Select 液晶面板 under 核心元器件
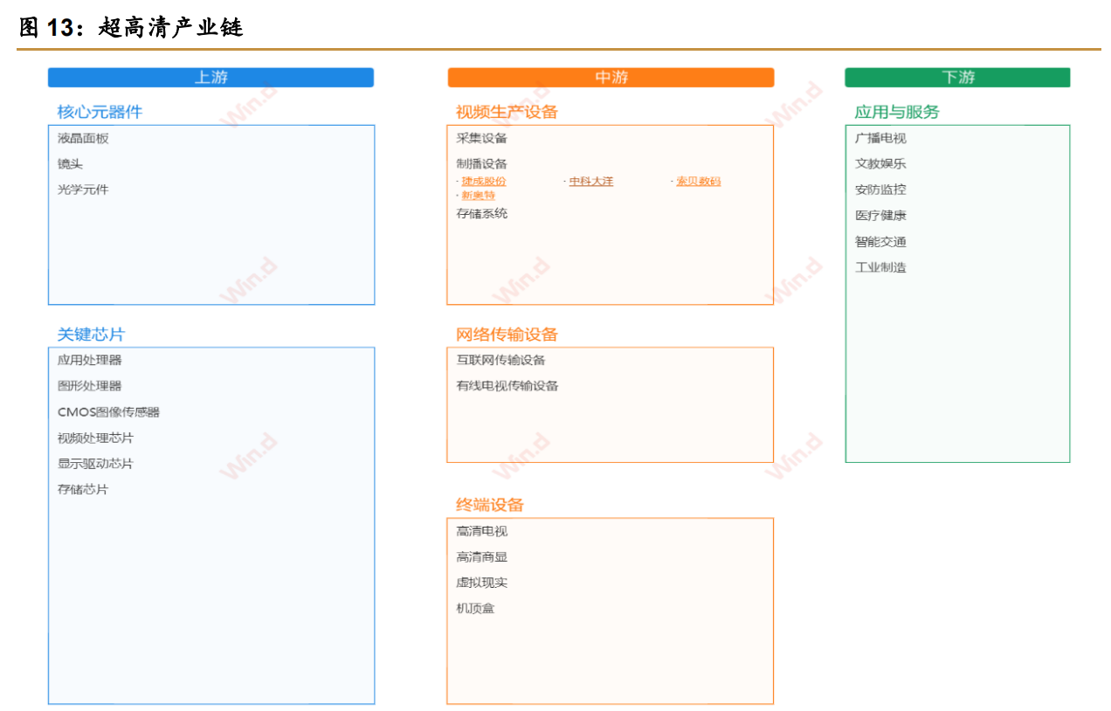 coord(83,138)
